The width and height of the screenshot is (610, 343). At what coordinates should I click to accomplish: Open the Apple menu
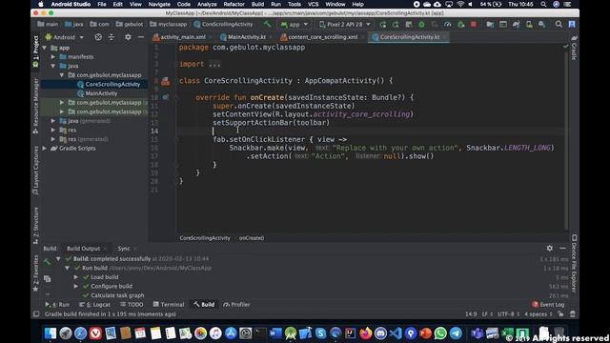pyautogui.click(x=40, y=4)
